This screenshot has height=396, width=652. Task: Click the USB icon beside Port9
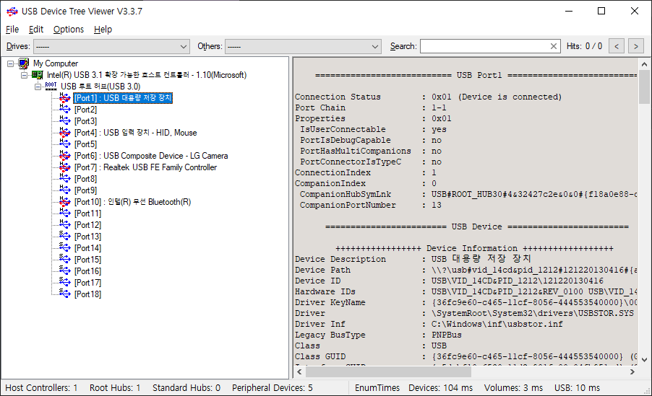pyautogui.click(x=64, y=190)
